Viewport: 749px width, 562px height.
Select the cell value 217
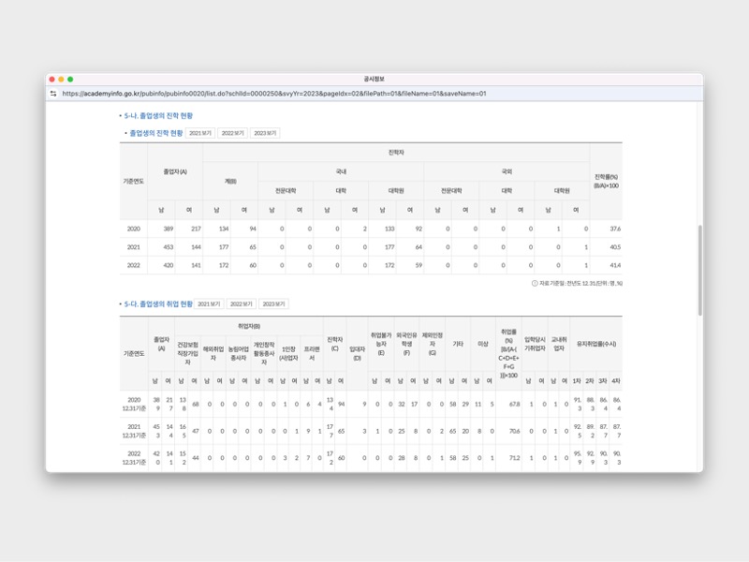(x=196, y=229)
